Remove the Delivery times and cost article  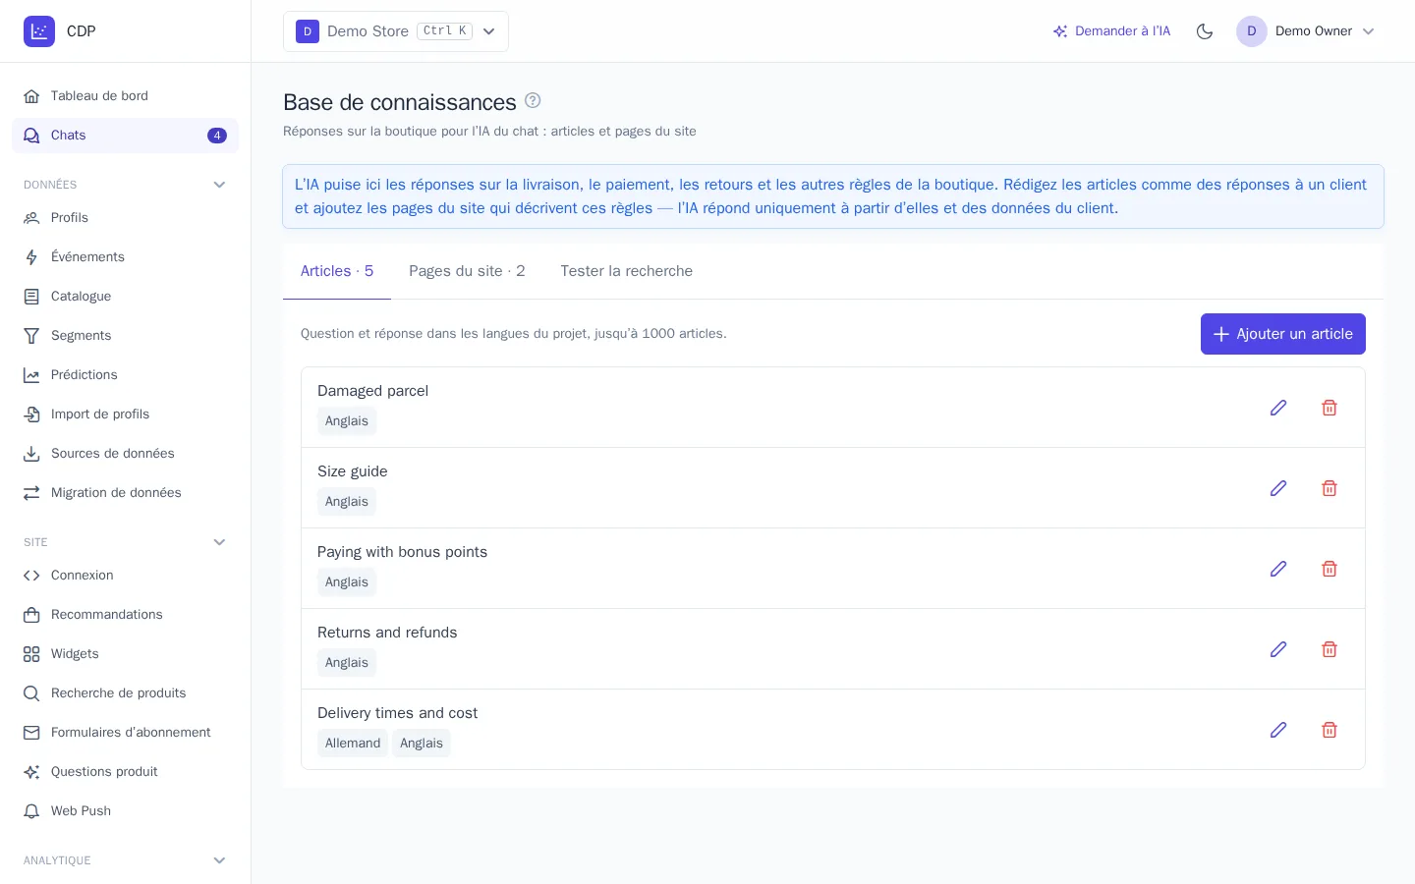tap(1330, 730)
